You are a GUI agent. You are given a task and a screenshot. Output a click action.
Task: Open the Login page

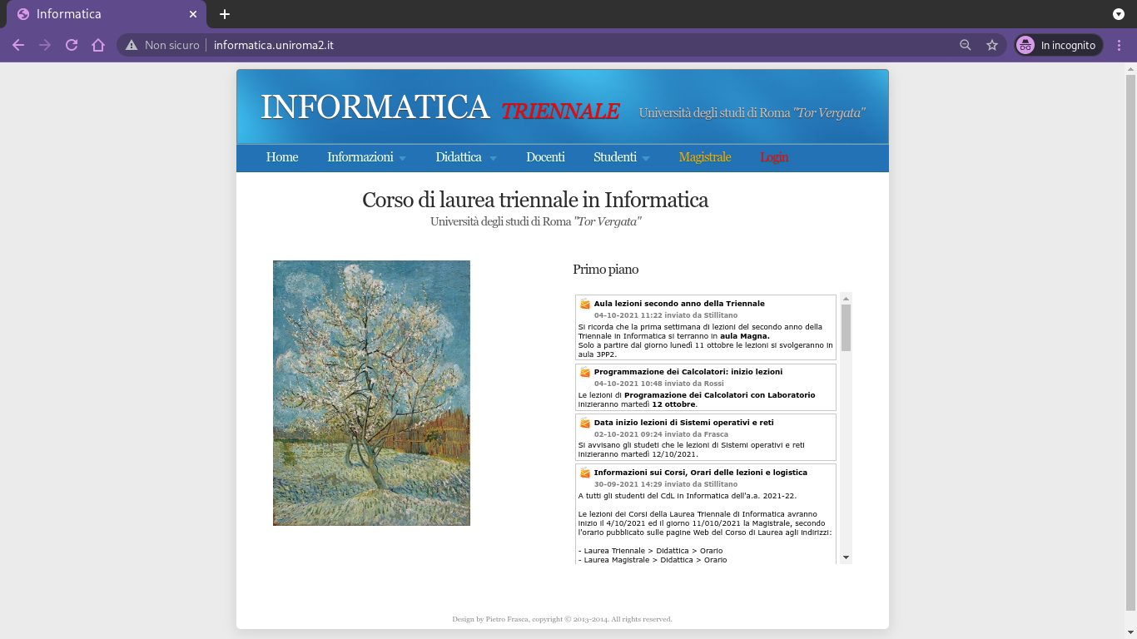pyautogui.click(x=774, y=157)
